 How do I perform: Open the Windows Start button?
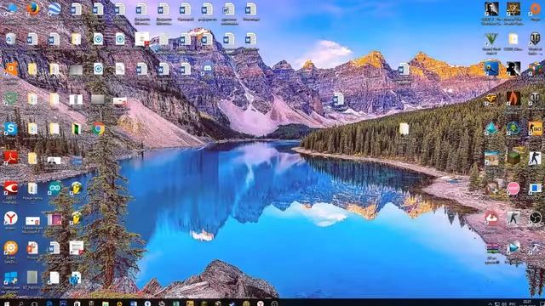coord(7,303)
